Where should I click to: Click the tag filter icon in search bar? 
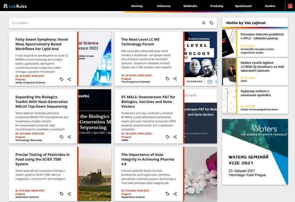212,23
